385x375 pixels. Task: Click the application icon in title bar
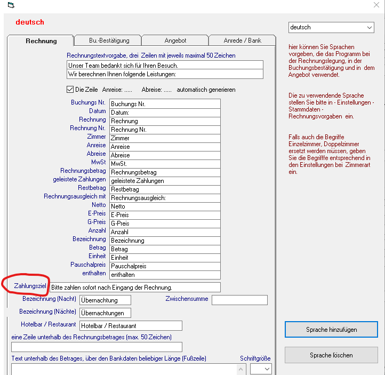[10, 6]
